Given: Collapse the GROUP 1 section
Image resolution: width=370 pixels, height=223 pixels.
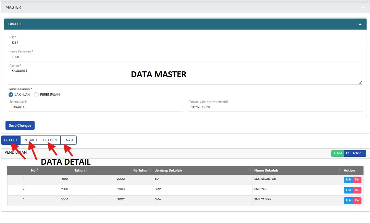Looking at the screenshot, I should (x=360, y=24).
